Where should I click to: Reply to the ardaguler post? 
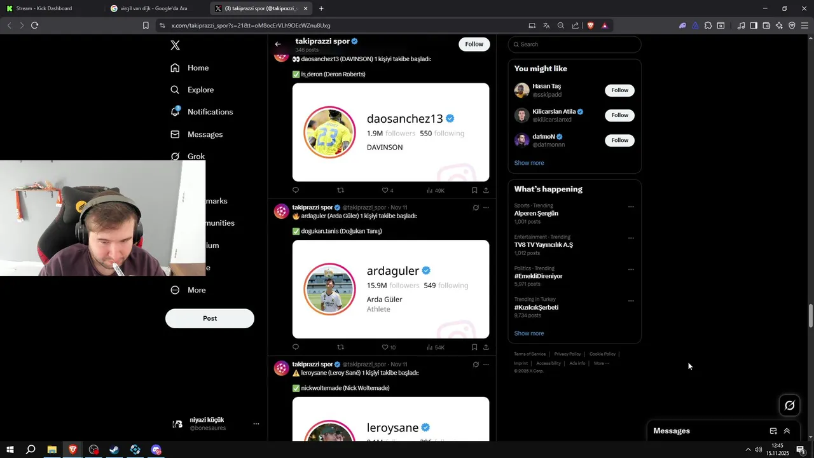(x=296, y=347)
